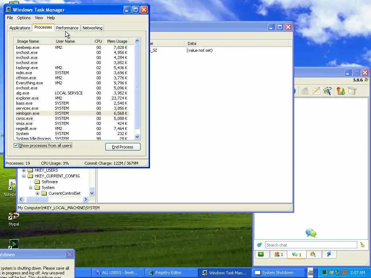Click the broom icon beside Search chat
The height and width of the screenshot is (278, 371).
[x=362, y=245]
